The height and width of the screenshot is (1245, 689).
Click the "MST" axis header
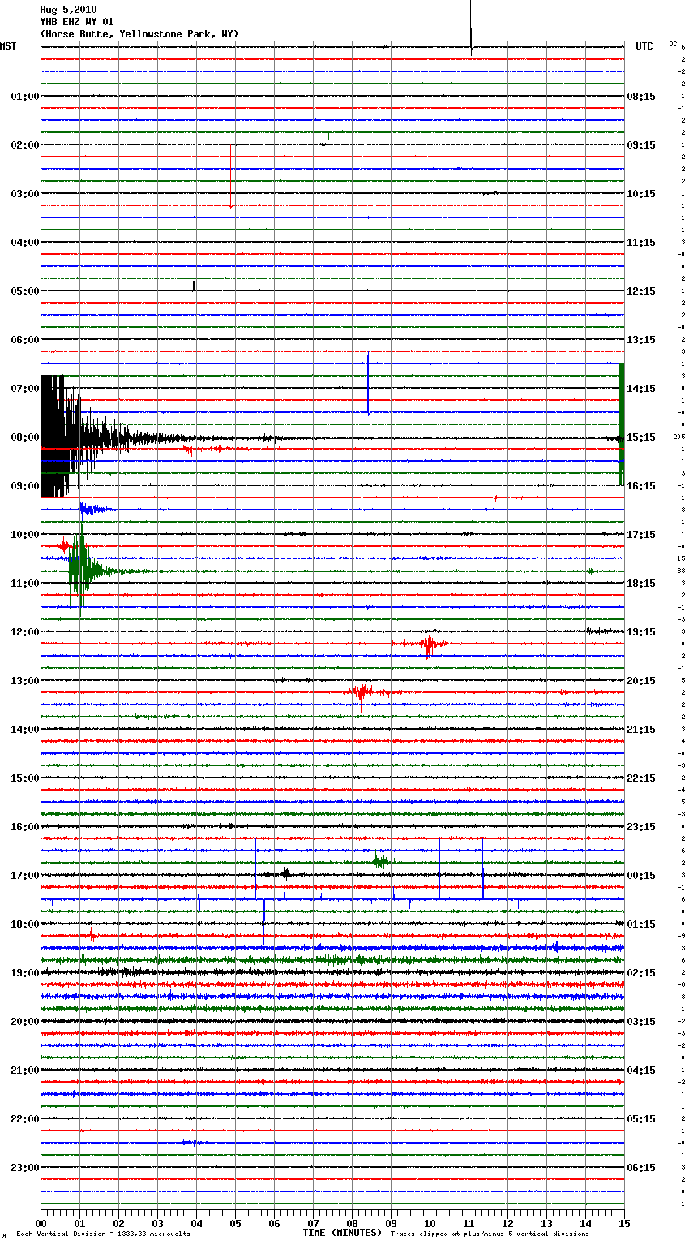coord(8,46)
